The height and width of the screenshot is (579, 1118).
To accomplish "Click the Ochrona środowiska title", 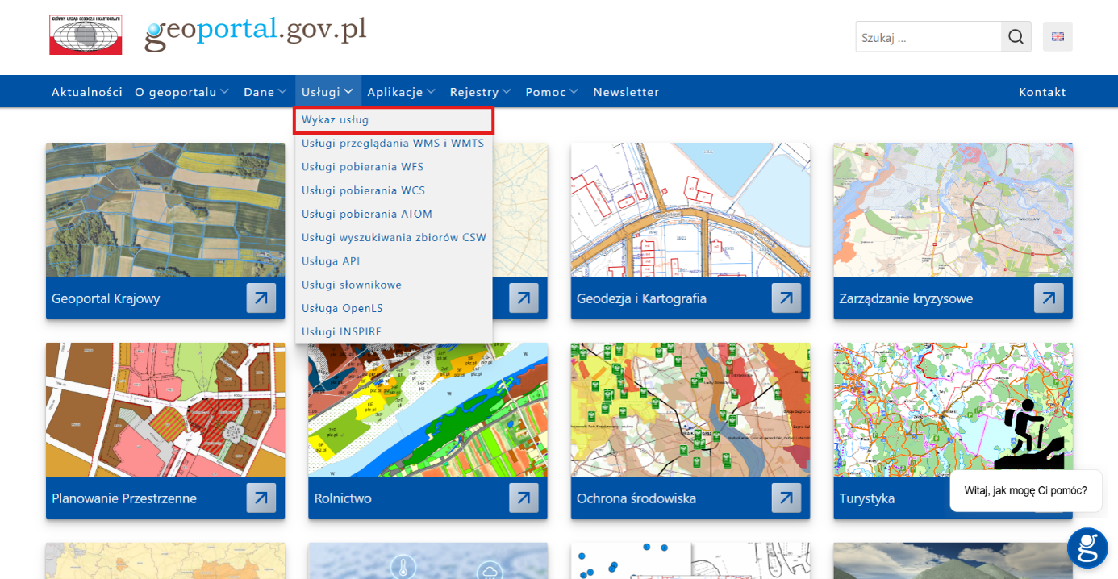I will pos(636,498).
